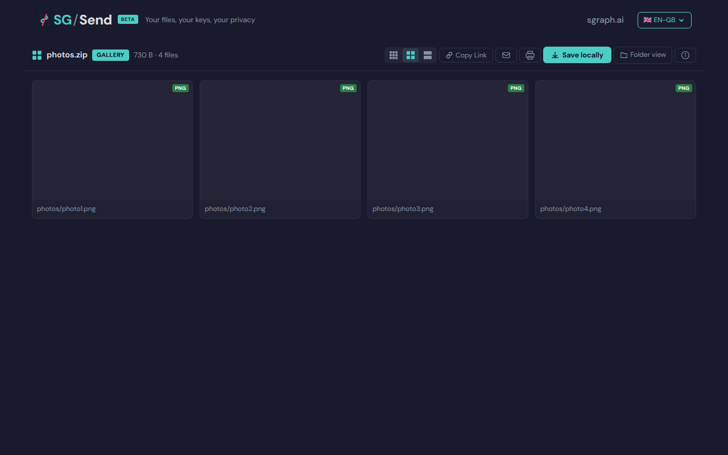Viewport: 728px width, 455px height.
Task: Switch to Folder view
Action: coord(643,55)
